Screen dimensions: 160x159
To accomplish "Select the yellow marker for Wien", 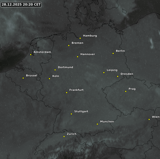I will click(x=149, y=119).
